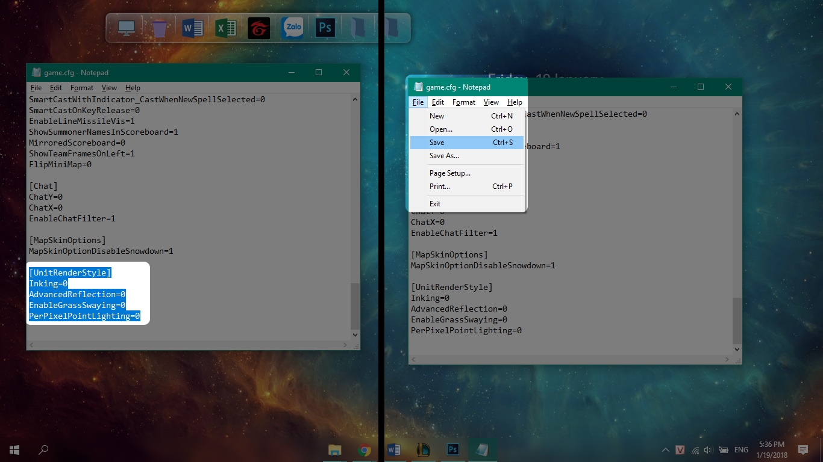Open the Word icon in the dock

(192, 28)
